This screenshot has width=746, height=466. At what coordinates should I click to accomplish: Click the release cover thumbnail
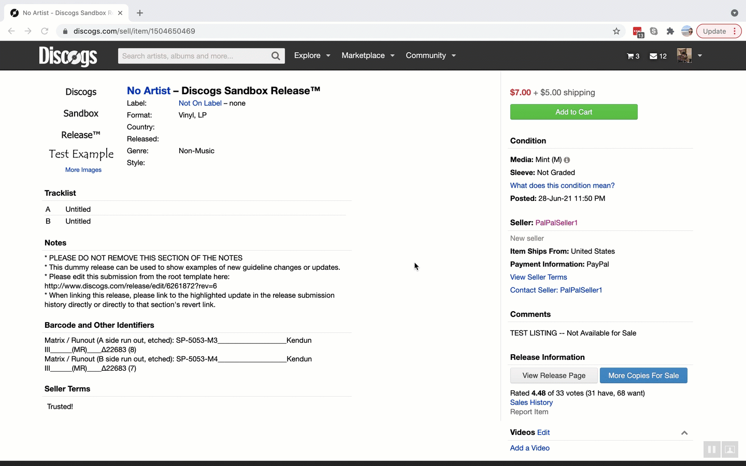pyautogui.click(x=81, y=124)
